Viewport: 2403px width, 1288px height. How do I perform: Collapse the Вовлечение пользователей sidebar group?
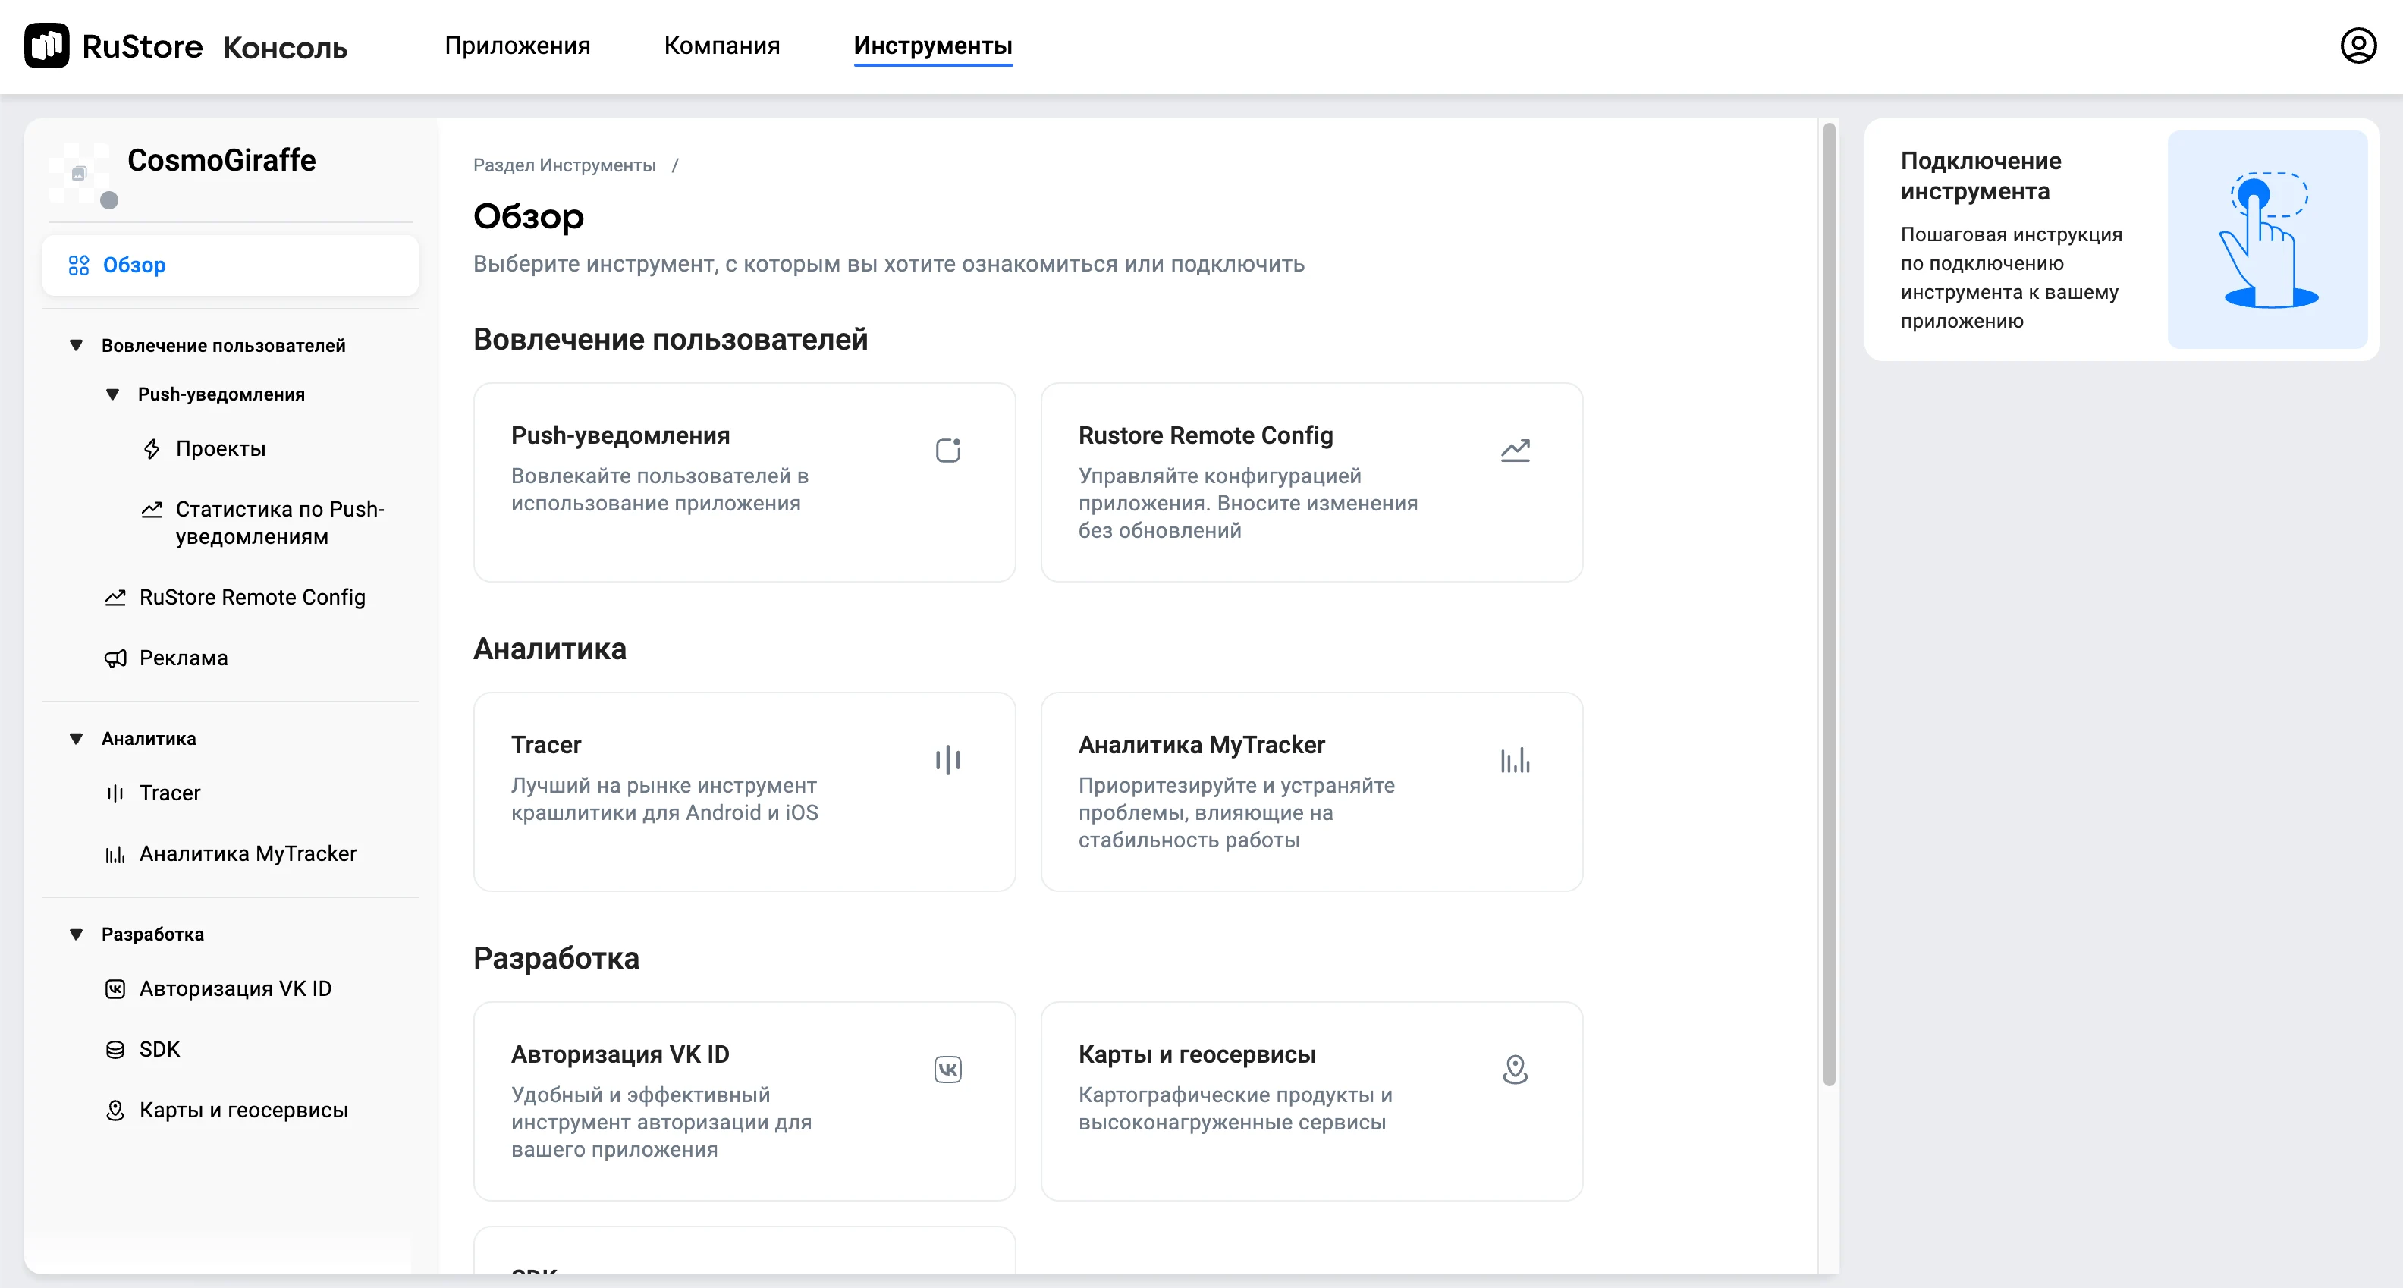77,346
